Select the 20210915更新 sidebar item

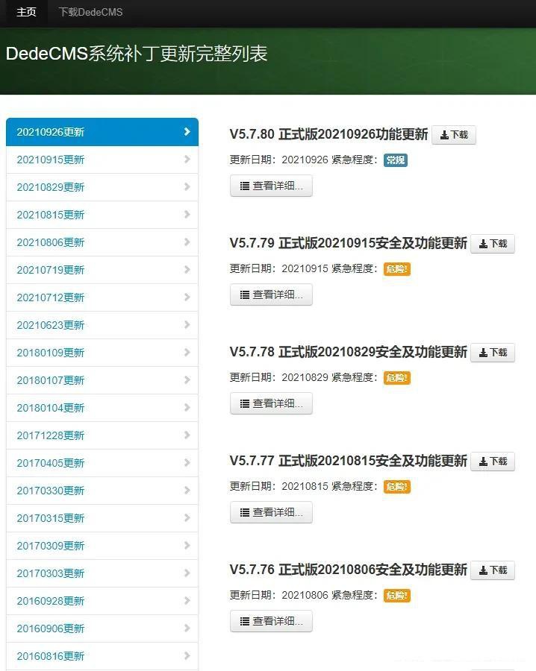[102, 160]
